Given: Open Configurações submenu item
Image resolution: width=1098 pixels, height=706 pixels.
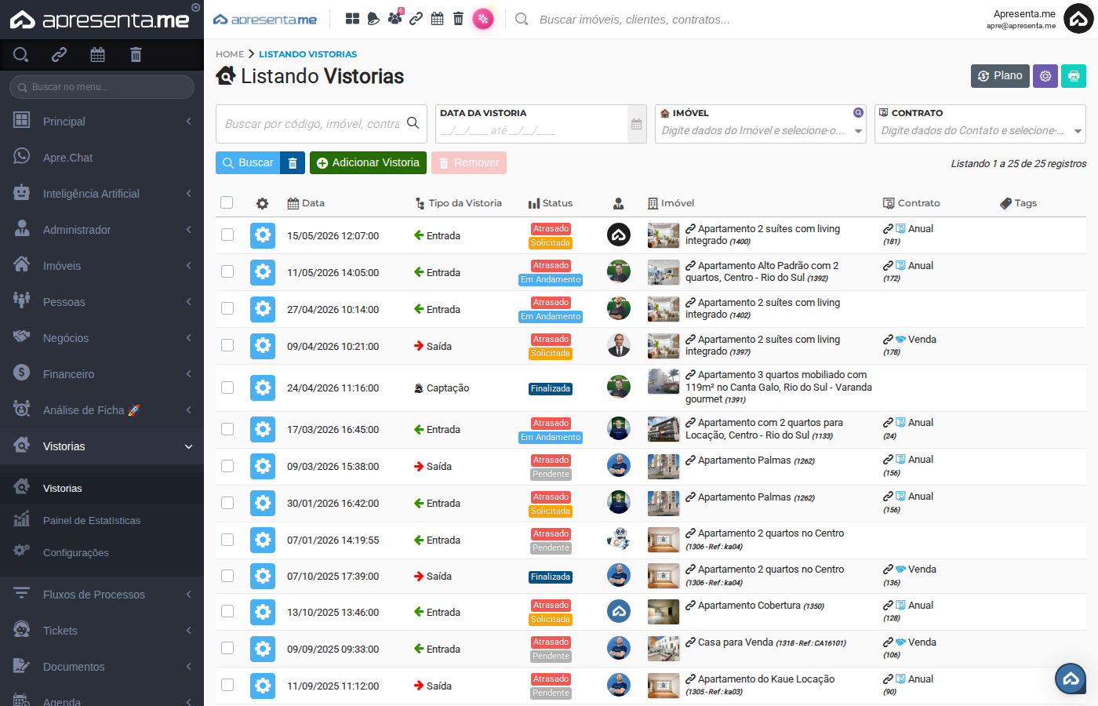Looking at the screenshot, I should pyautogui.click(x=102, y=552).
